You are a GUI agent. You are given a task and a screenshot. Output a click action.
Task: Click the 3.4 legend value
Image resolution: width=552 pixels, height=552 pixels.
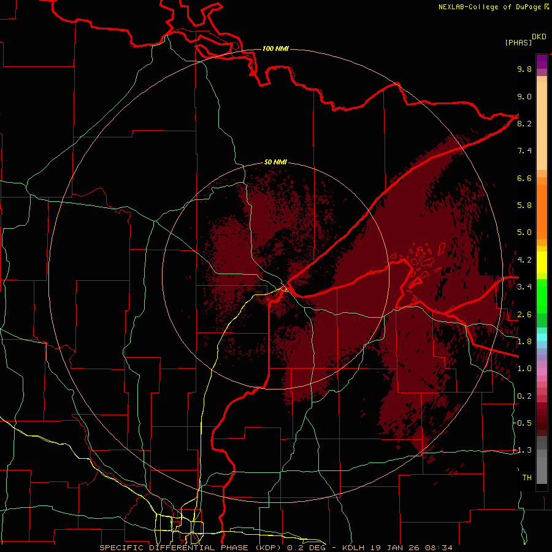pos(524,287)
